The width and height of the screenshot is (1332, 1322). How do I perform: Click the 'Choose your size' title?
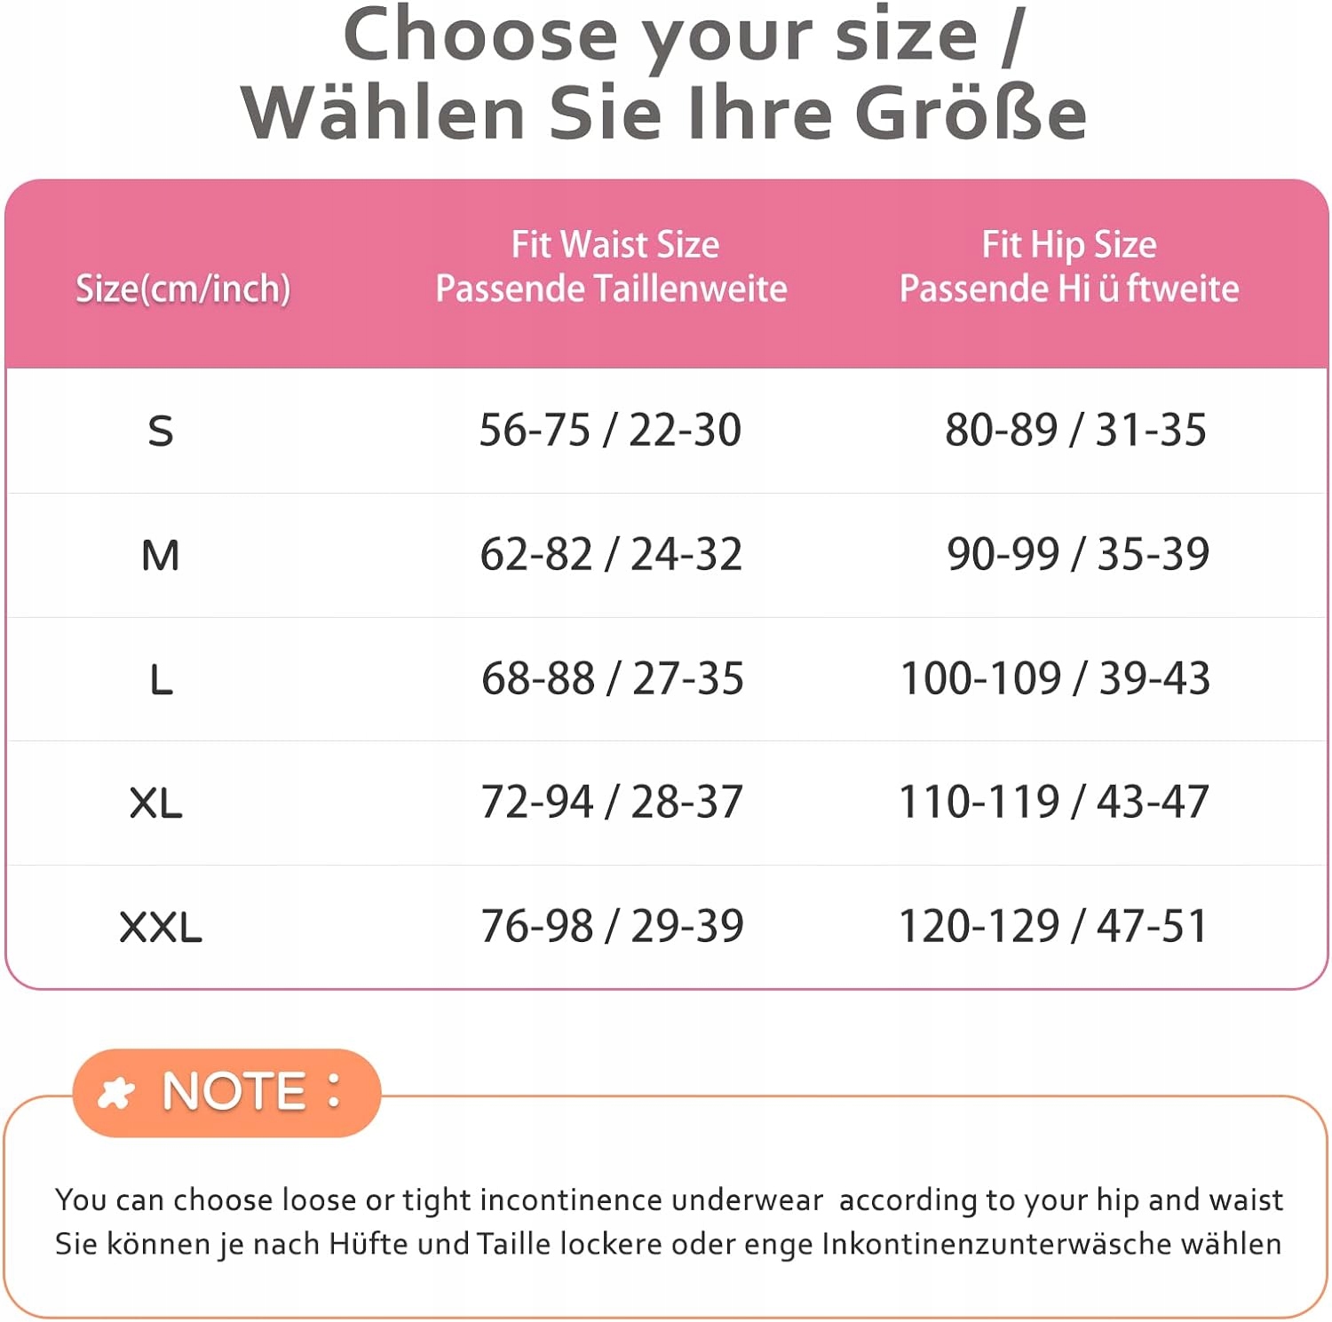click(x=684, y=36)
